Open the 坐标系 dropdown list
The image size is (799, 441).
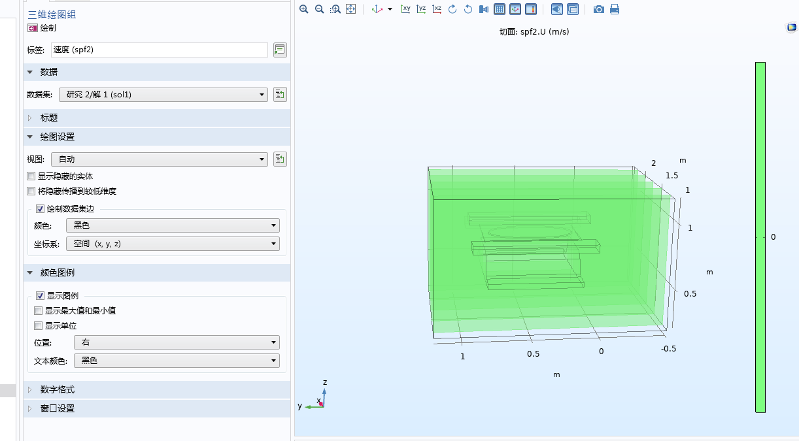click(x=173, y=244)
